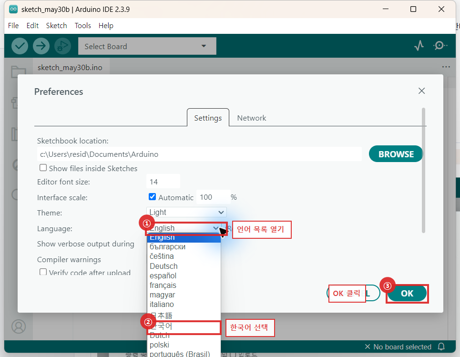Viewport: 460px width, 357px height.
Task: Click the notification bell in the status bar
Action: [441, 347]
